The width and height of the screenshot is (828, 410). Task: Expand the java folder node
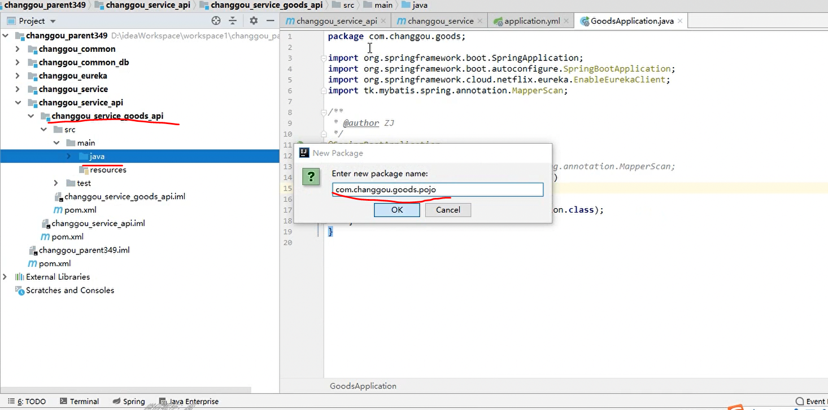(x=68, y=156)
